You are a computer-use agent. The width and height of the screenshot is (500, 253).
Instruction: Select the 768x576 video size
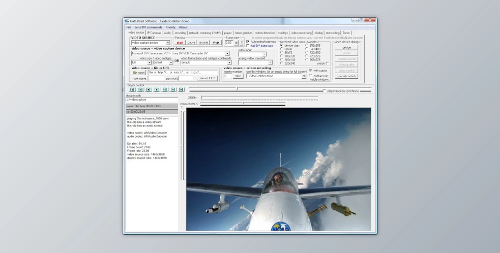307,59
